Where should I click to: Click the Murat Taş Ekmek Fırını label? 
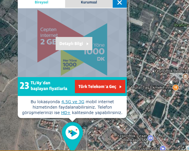point(151,88)
